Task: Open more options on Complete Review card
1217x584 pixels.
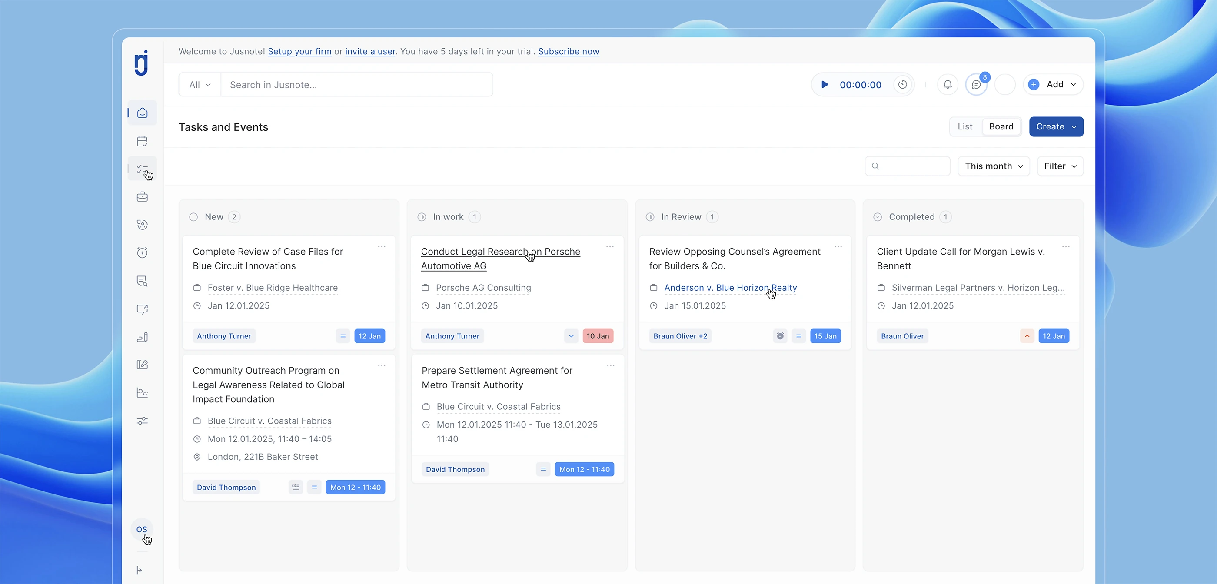Action: click(382, 247)
